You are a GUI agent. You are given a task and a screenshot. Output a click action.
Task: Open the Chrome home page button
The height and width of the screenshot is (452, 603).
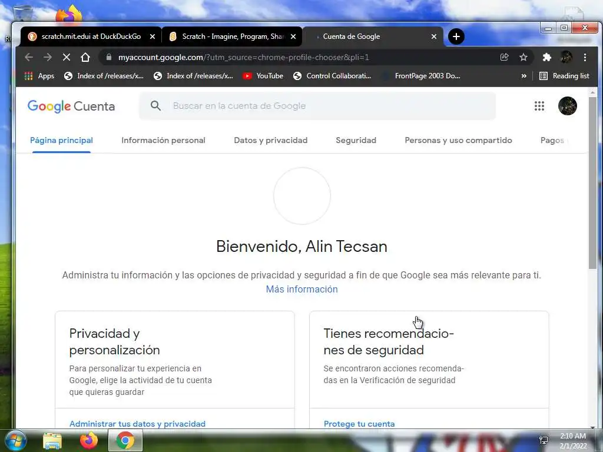click(85, 57)
